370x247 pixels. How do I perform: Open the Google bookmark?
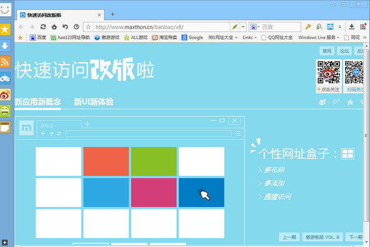point(192,38)
